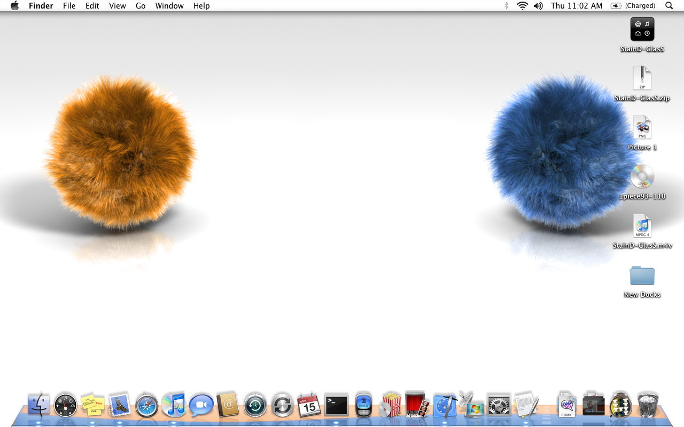This screenshot has width=684, height=427.
Task: Open the Apple menu
Action: 14,6
